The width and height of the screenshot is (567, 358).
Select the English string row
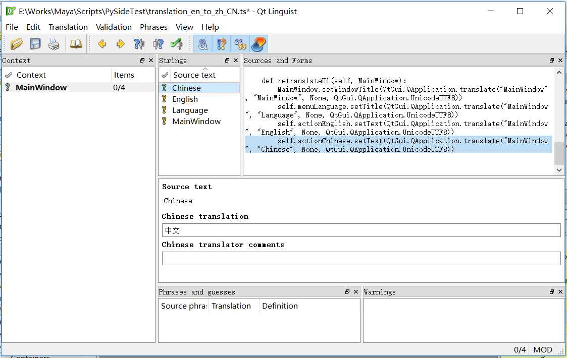click(x=199, y=99)
